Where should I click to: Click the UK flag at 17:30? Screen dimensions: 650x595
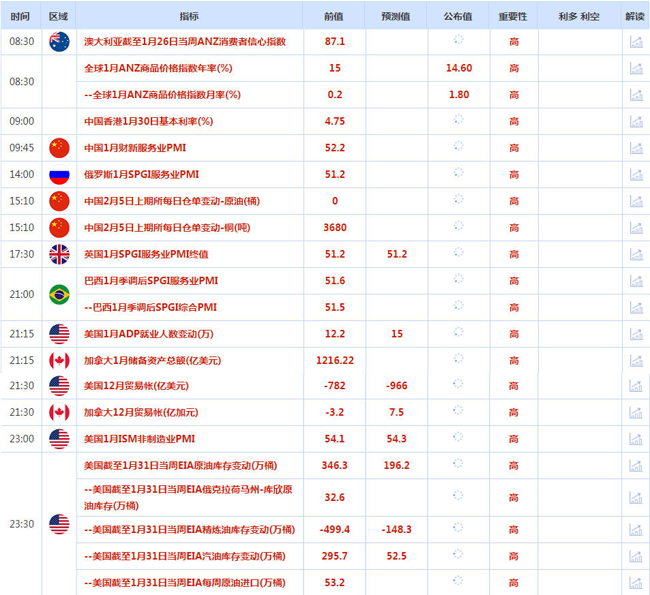point(59,254)
